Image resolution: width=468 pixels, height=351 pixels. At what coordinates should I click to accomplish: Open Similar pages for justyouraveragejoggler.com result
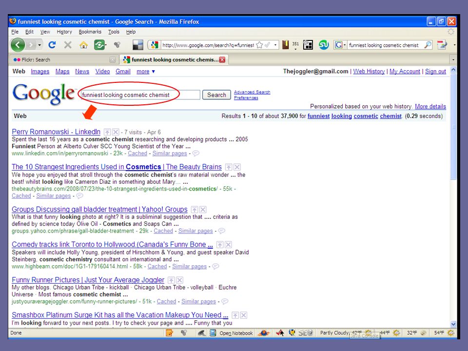198,301
